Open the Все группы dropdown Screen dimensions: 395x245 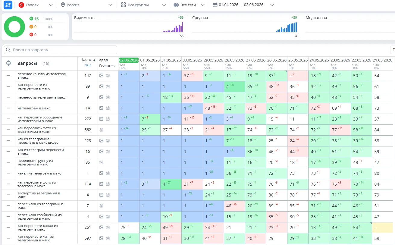click(143, 5)
